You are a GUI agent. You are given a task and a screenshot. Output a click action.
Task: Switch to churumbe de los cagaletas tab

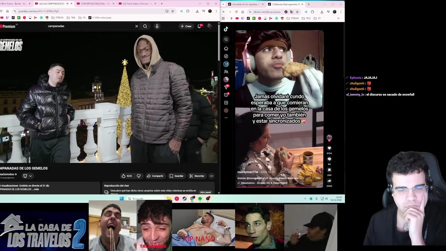(x=246, y=4)
